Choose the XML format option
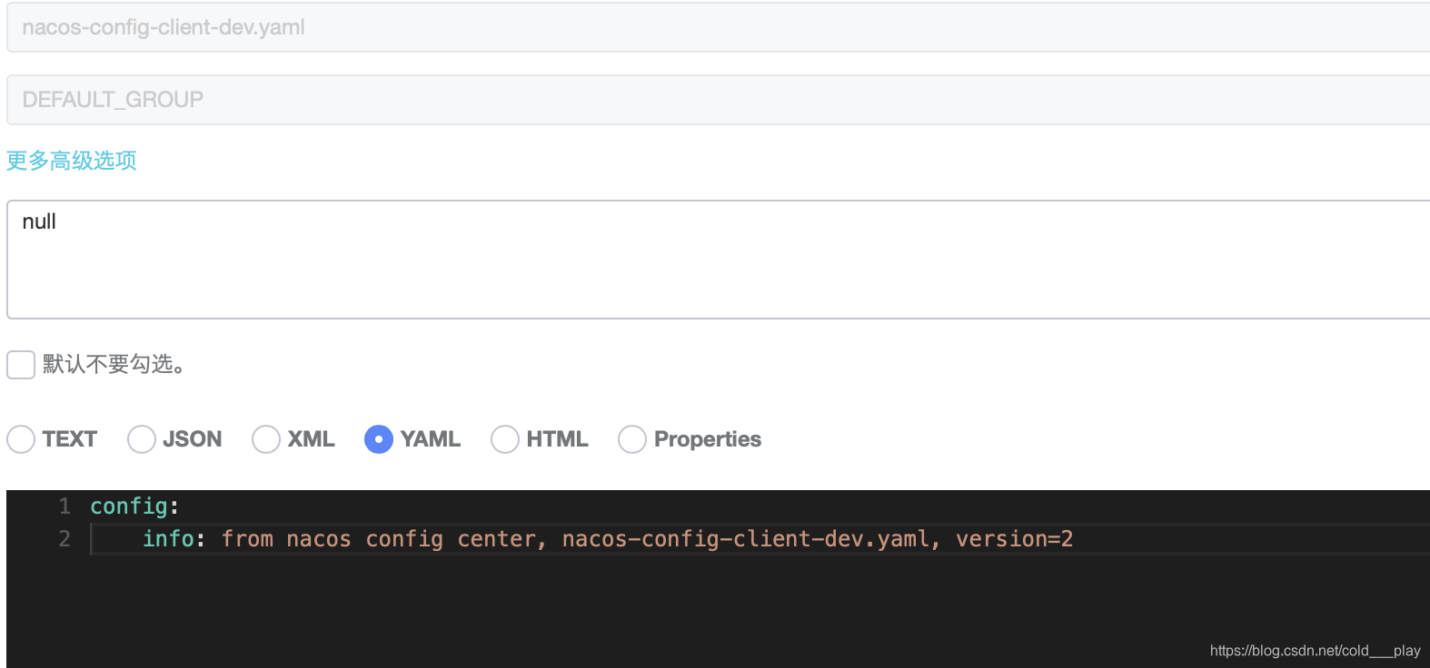1430x668 pixels. pos(266,439)
